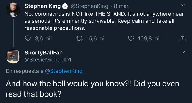Like Stephen King's tweet with heart icon
The height and width of the screenshot is (103, 192).
point(131,38)
